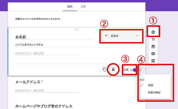Toggle the 必須 required switch
The width and height of the screenshot is (178, 109).
click(133, 70)
